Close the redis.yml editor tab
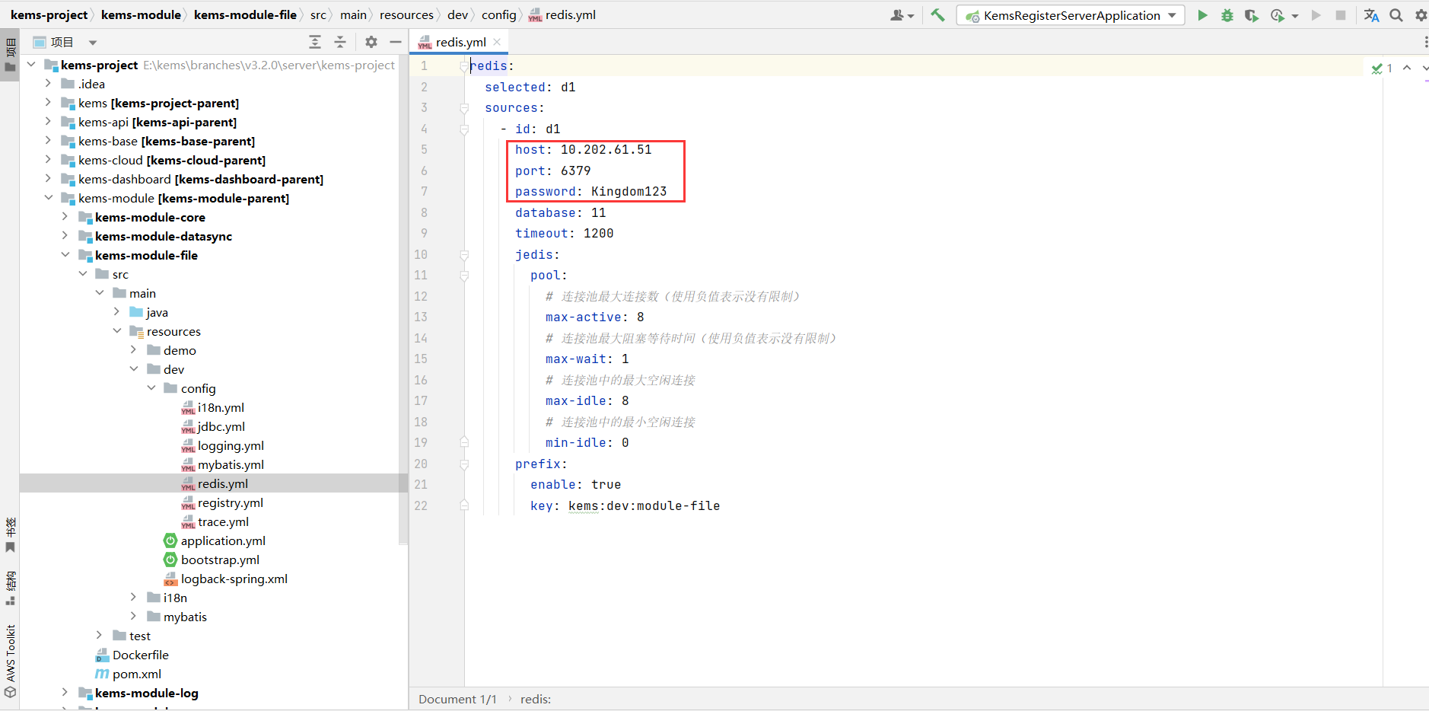 click(x=497, y=42)
